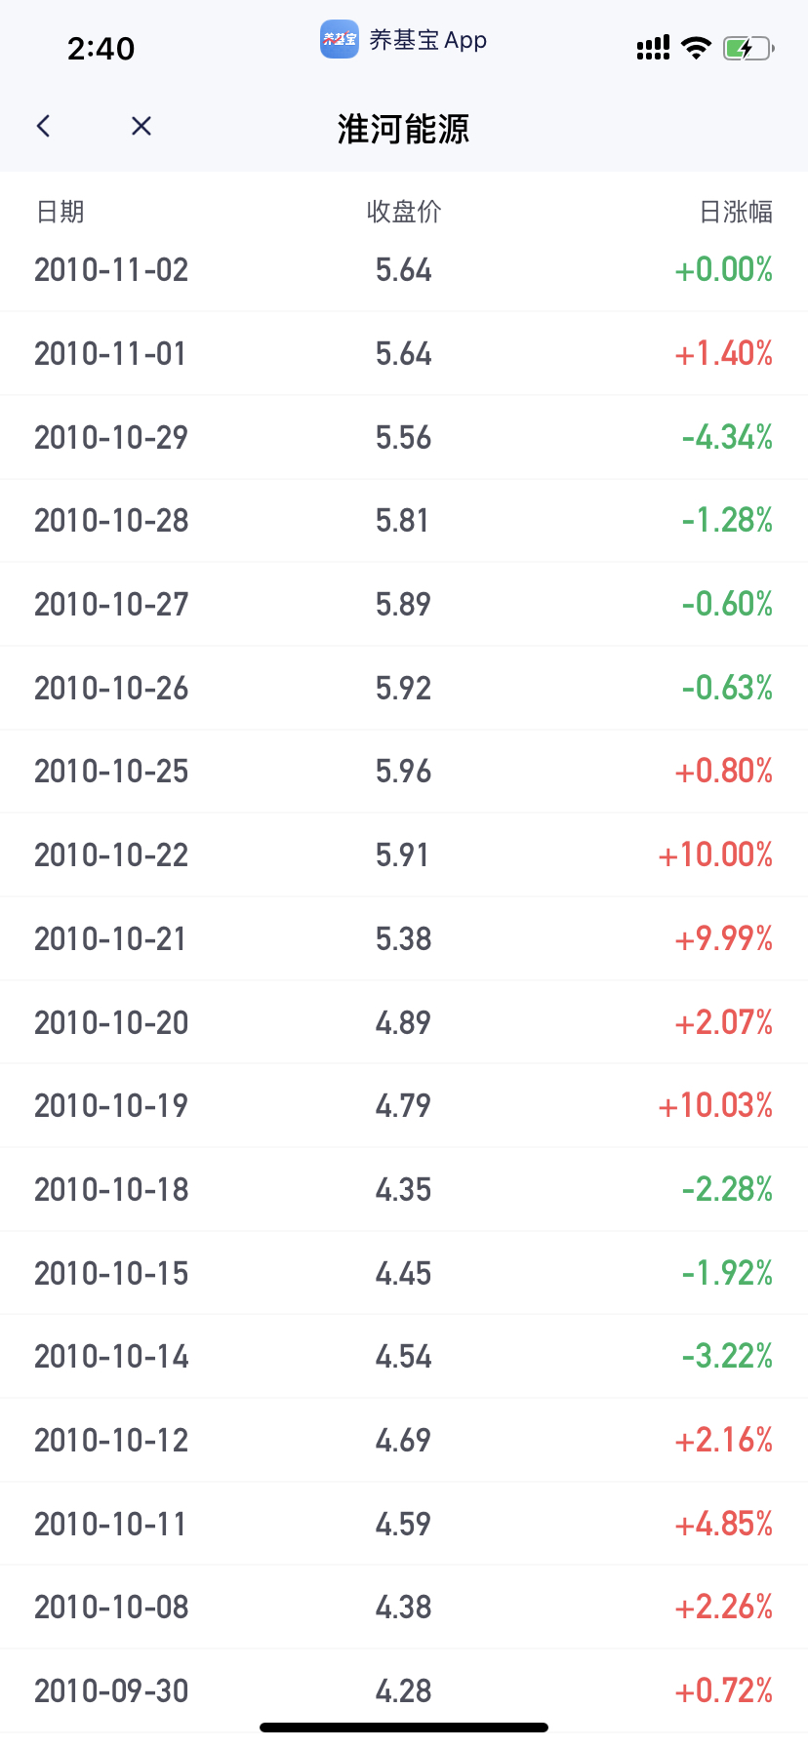The height and width of the screenshot is (1748, 808).
Task: Tap the 4.28 closing price on 2010-09-30
Action: (404, 1690)
